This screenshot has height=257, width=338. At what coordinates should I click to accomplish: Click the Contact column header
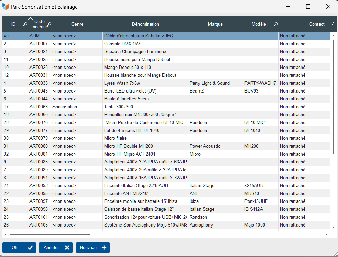coord(316,24)
